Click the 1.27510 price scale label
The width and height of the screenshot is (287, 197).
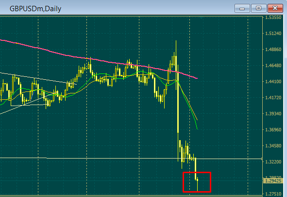pos(273,194)
